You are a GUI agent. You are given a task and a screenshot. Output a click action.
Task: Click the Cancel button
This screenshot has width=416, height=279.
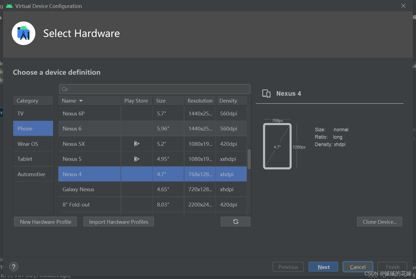tap(358, 267)
